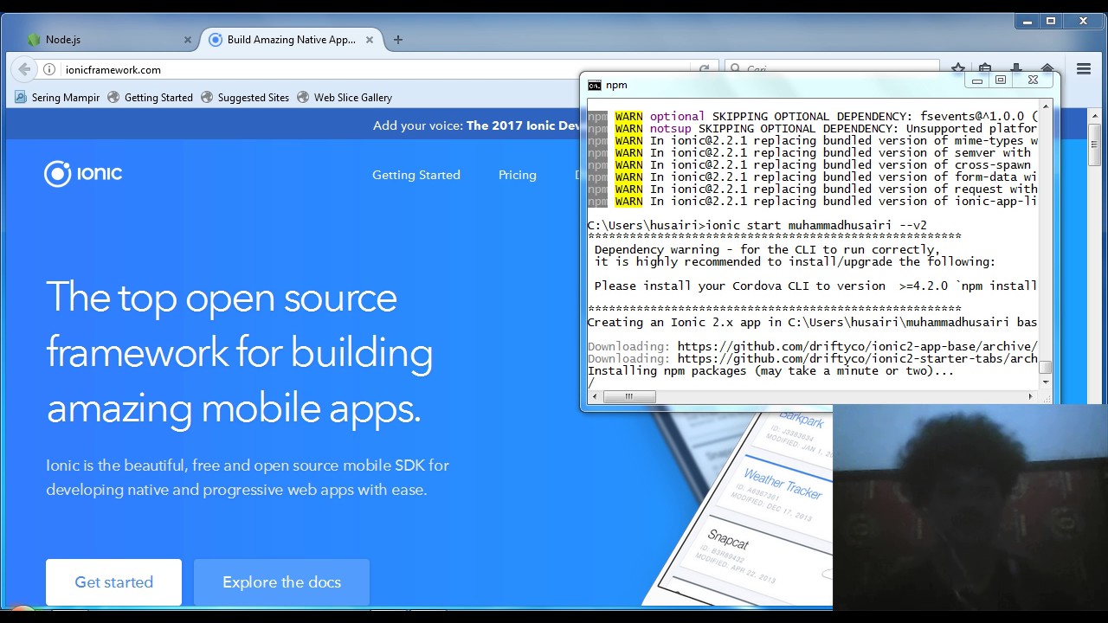1108x623 pixels.
Task: Click the npm console vertical scrollbar thumb
Action: coord(1046,368)
